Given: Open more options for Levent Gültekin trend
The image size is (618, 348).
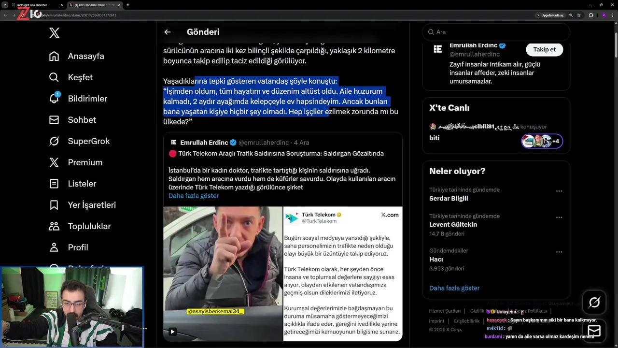Looking at the screenshot, I should point(559,217).
